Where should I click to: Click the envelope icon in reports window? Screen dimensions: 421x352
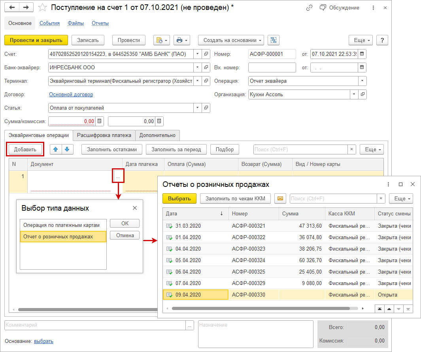(x=280, y=198)
